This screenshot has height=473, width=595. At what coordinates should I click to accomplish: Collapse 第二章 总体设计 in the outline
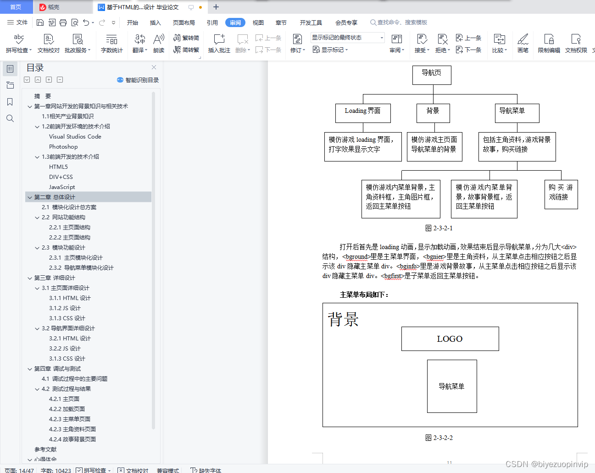click(x=29, y=197)
